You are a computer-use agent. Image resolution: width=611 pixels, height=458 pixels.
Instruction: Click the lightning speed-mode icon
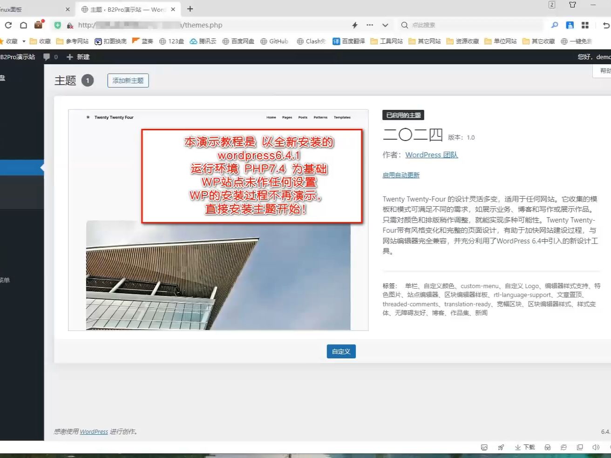pos(355,25)
